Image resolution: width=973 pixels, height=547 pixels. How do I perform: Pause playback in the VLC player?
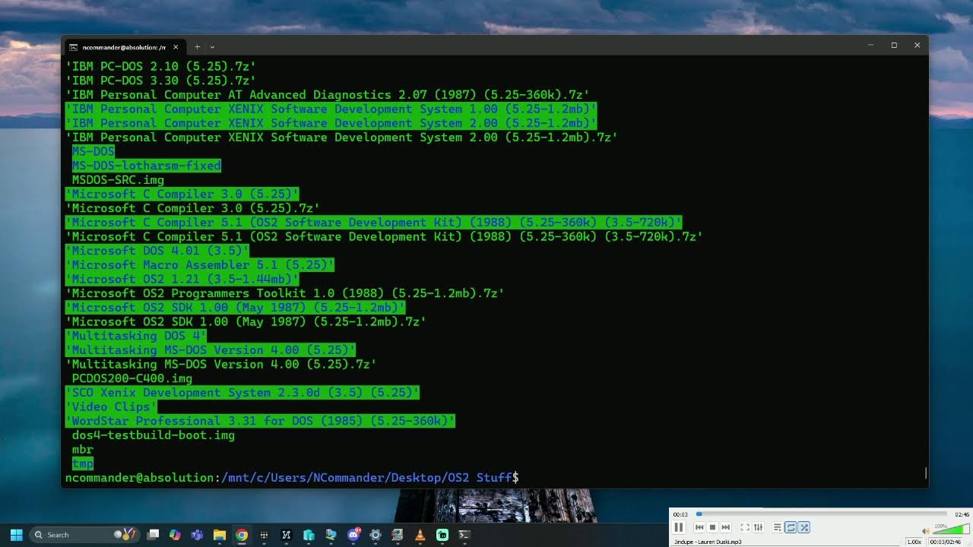click(679, 527)
